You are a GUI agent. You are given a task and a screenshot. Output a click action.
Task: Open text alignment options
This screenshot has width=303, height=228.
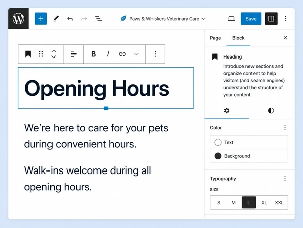(x=74, y=54)
